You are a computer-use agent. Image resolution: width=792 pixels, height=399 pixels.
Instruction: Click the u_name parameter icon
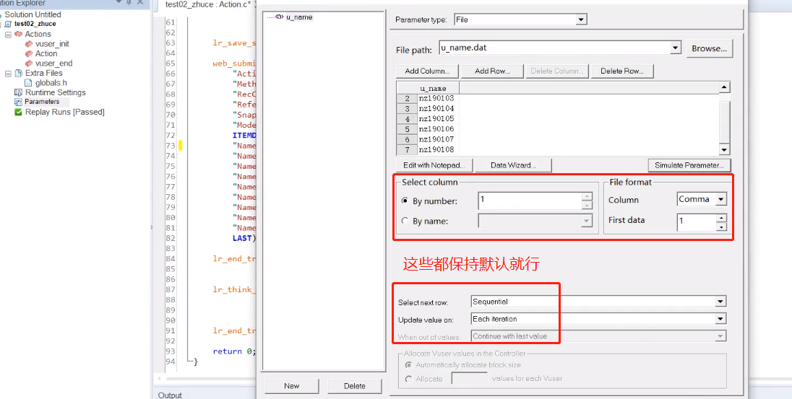click(x=280, y=17)
